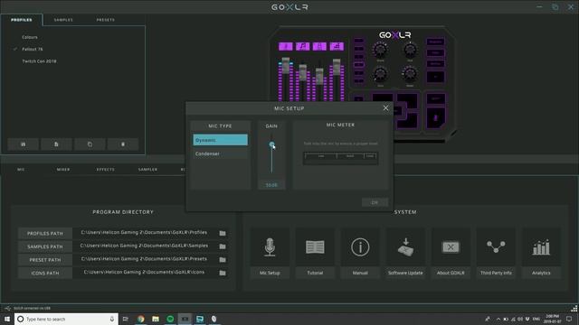579x325 pixels.
Task: Open the MIC tab
Action: (x=21, y=170)
